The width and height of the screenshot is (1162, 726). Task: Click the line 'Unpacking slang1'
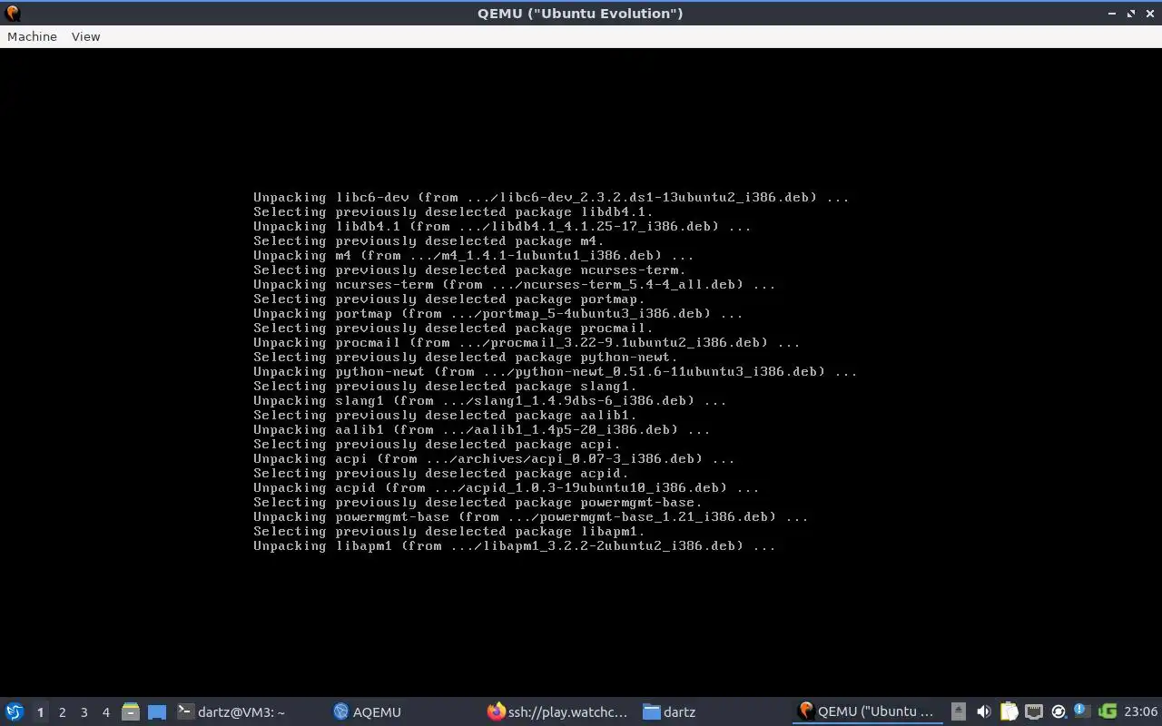490,400
